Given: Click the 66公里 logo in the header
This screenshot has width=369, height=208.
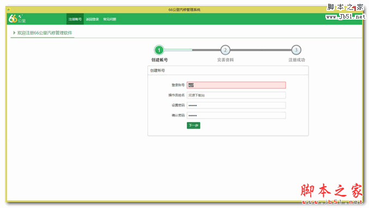Looking at the screenshot, I should [17, 19].
